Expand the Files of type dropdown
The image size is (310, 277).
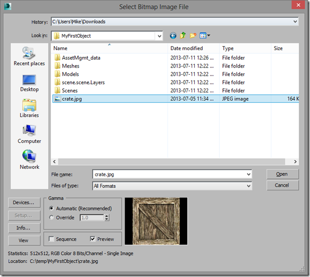pos(249,186)
